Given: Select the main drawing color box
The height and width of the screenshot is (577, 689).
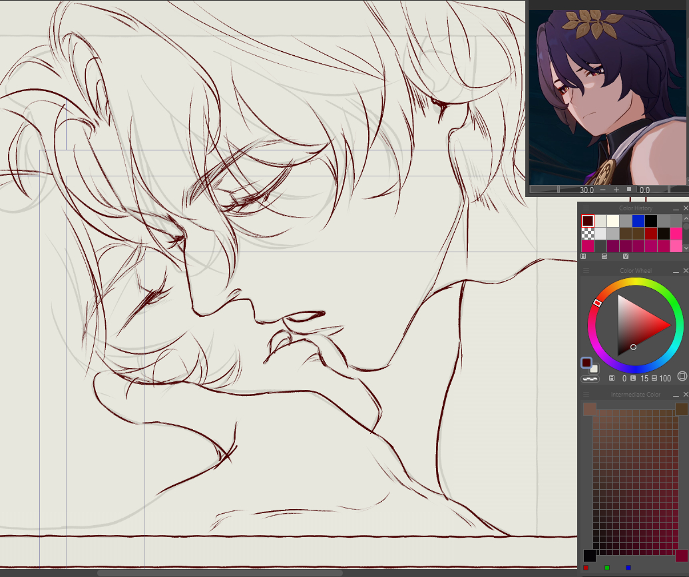Looking at the screenshot, I should [586, 363].
